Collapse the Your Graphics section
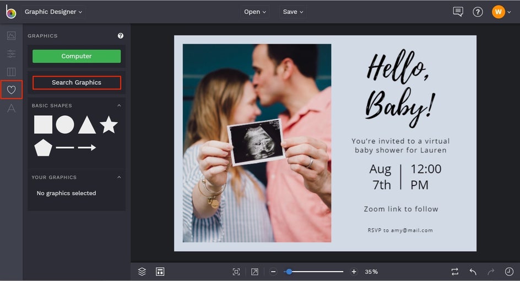The height and width of the screenshot is (281, 520). [119, 177]
